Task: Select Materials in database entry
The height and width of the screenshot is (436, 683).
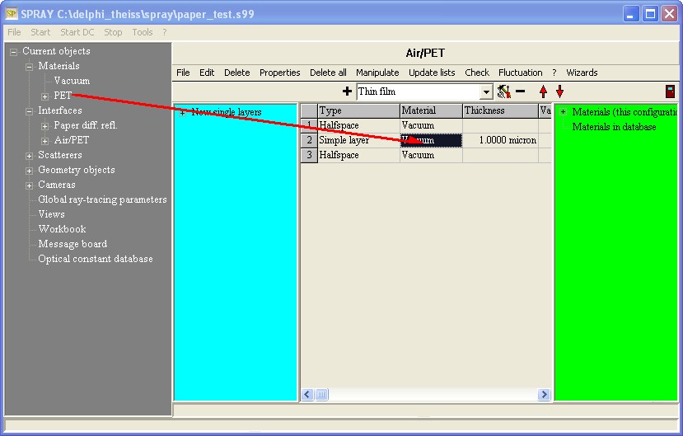Action: [614, 127]
